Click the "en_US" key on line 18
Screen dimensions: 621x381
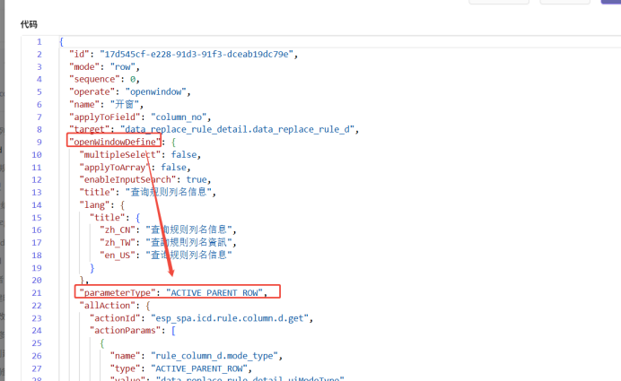point(118,255)
